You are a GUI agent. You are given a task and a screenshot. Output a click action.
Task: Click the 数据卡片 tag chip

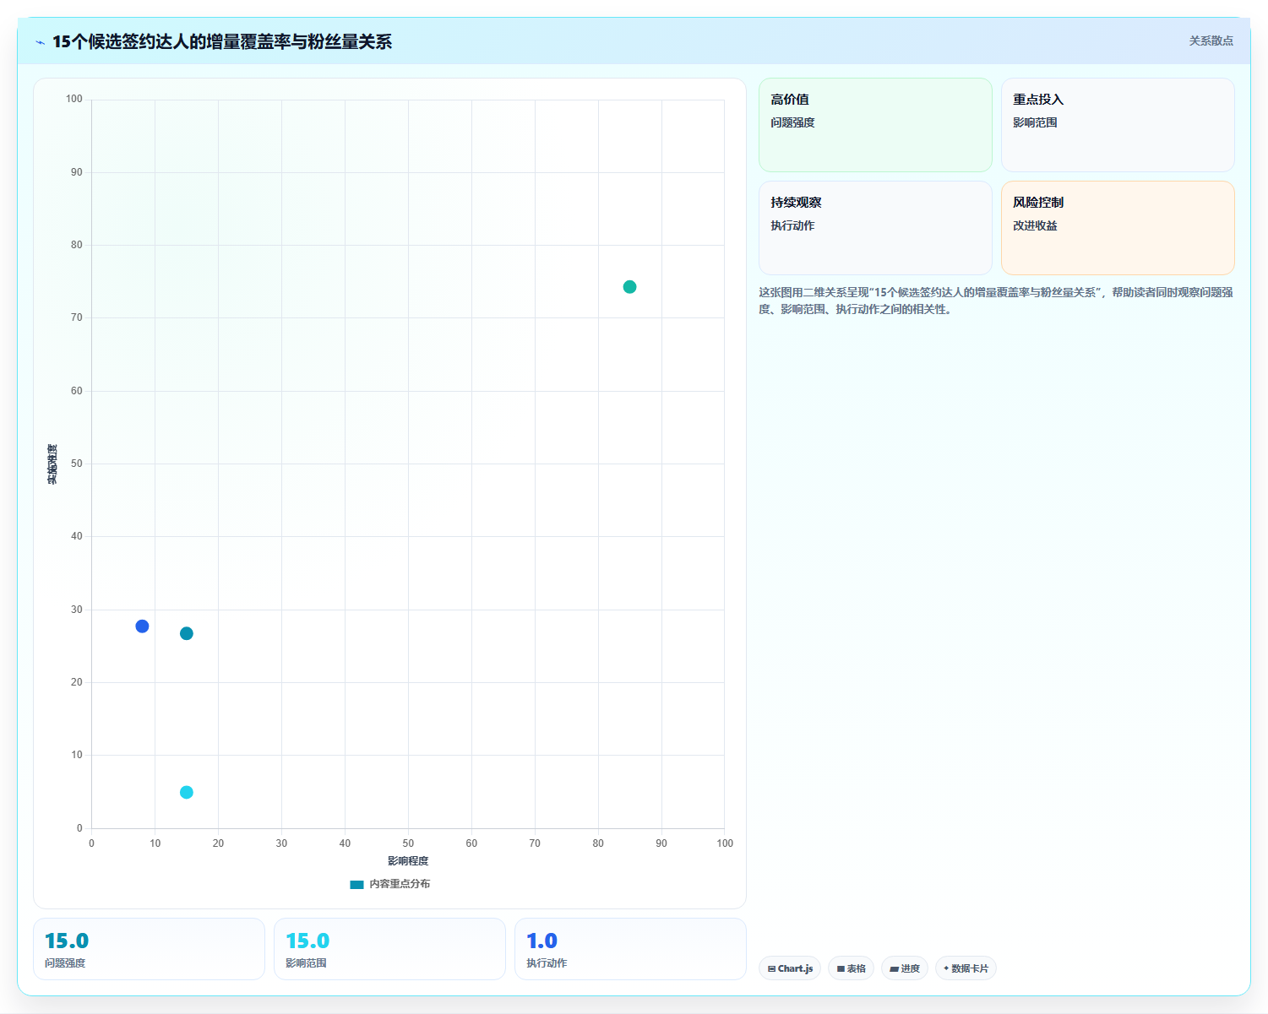(966, 968)
